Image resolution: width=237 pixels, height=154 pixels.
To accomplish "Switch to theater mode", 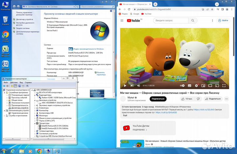I will click(x=210, y=86).
